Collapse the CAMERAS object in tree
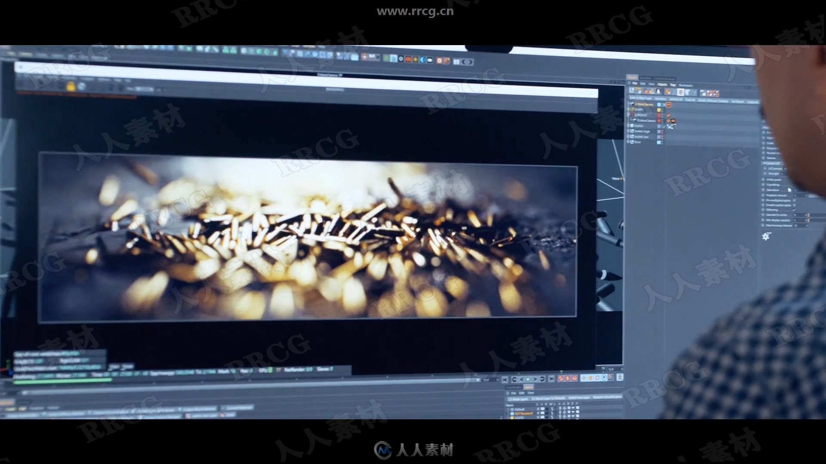826x464 pixels. (628, 115)
